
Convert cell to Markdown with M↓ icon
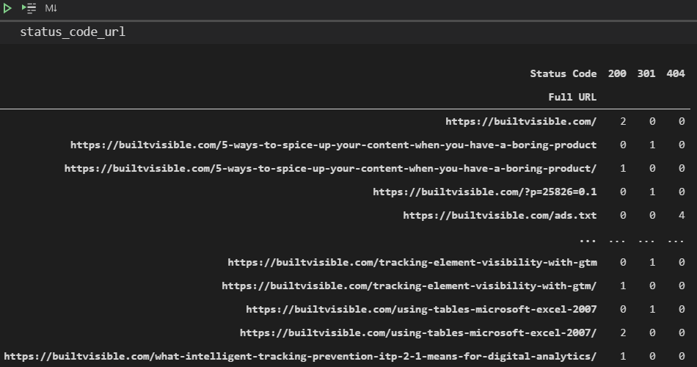pos(51,8)
